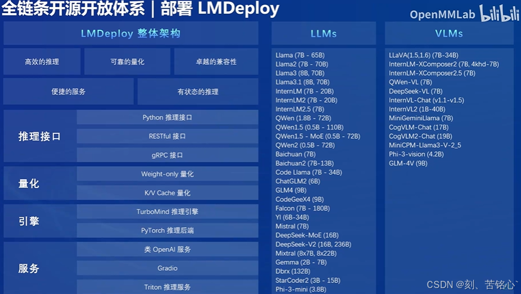Click the InternLM-XComposer2.5 (7B) entry
The width and height of the screenshot is (521, 294).
coord(432,73)
